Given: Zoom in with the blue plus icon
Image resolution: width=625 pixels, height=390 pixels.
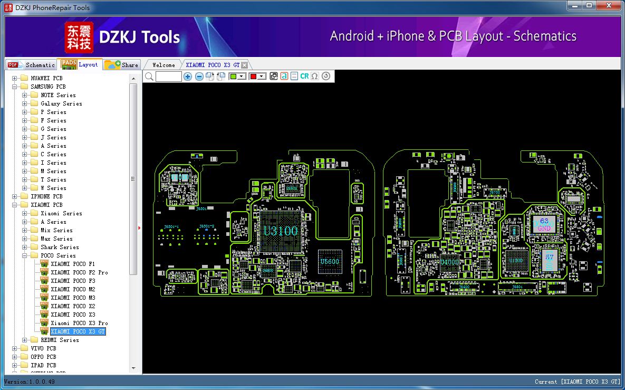Looking at the screenshot, I should [x=188, y=77].
